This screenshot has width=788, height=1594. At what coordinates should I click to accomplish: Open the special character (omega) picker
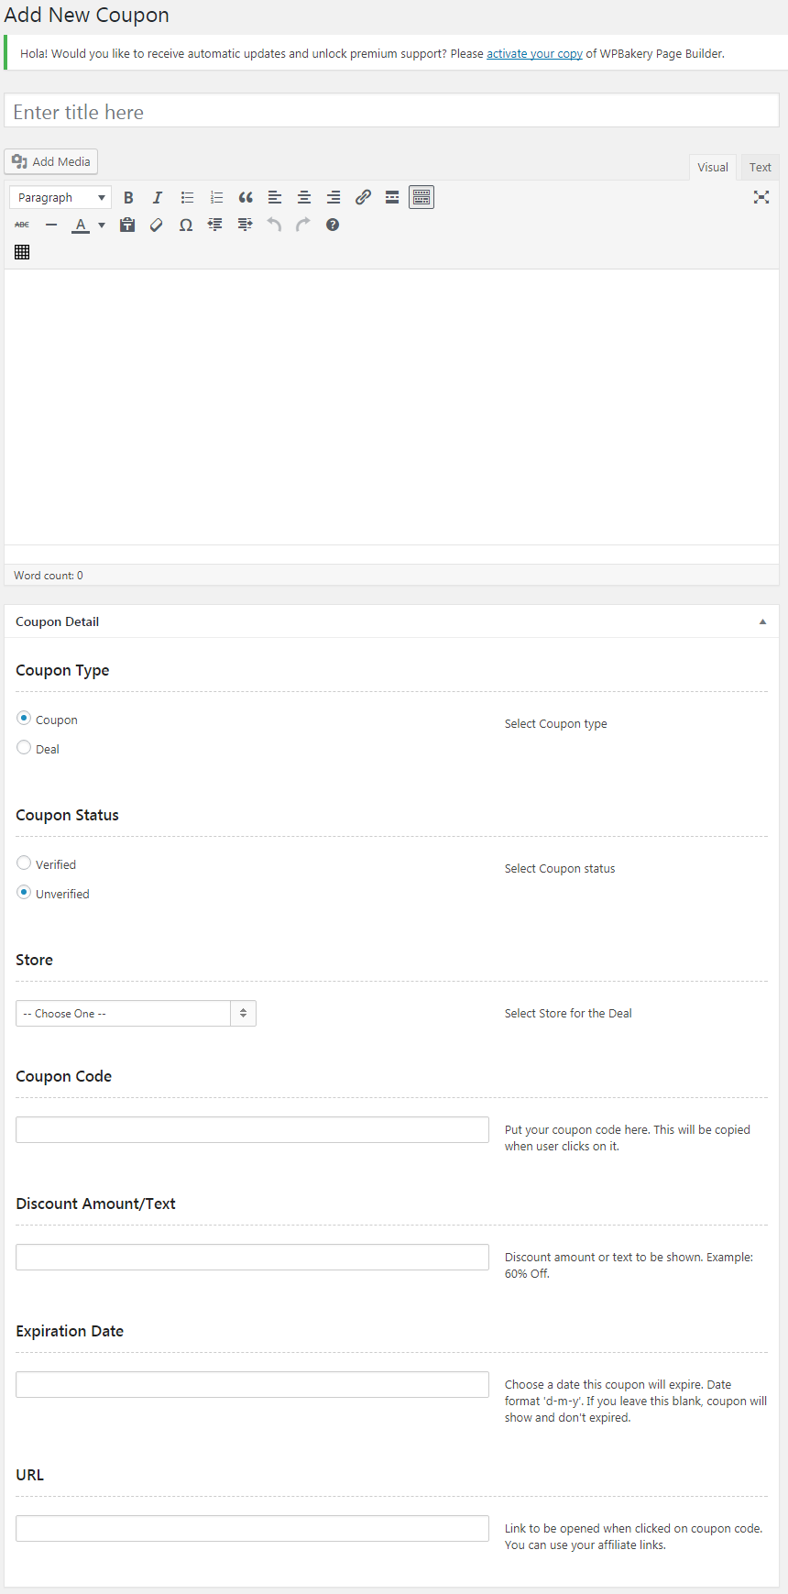pos(186,225)
